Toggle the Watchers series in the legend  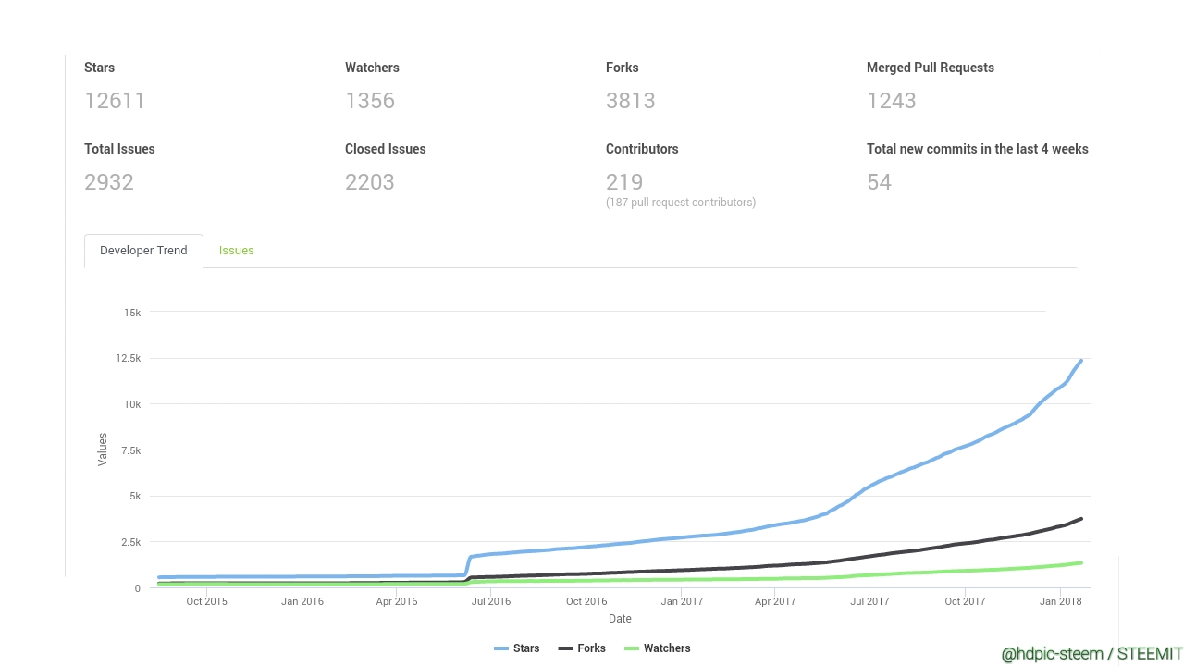pyautogui.click(x=657, y=648)
